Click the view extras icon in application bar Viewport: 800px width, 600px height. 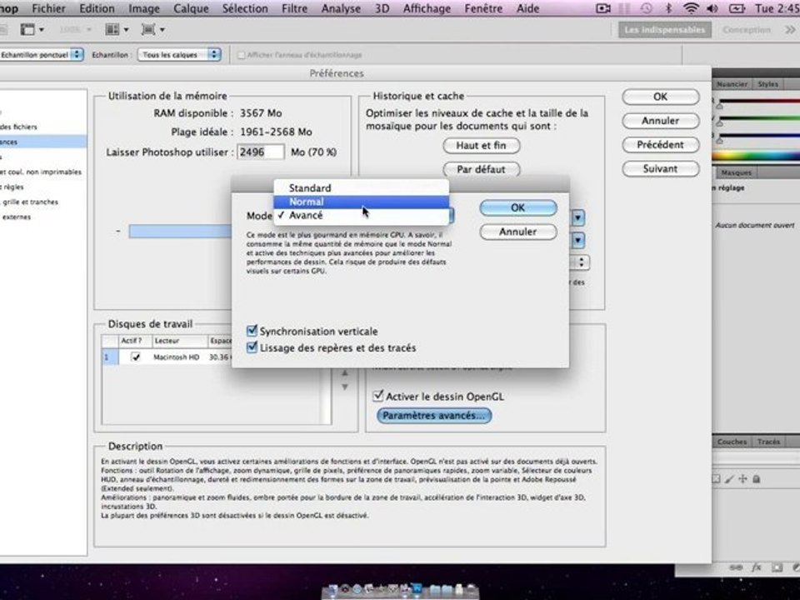[27, 30]
